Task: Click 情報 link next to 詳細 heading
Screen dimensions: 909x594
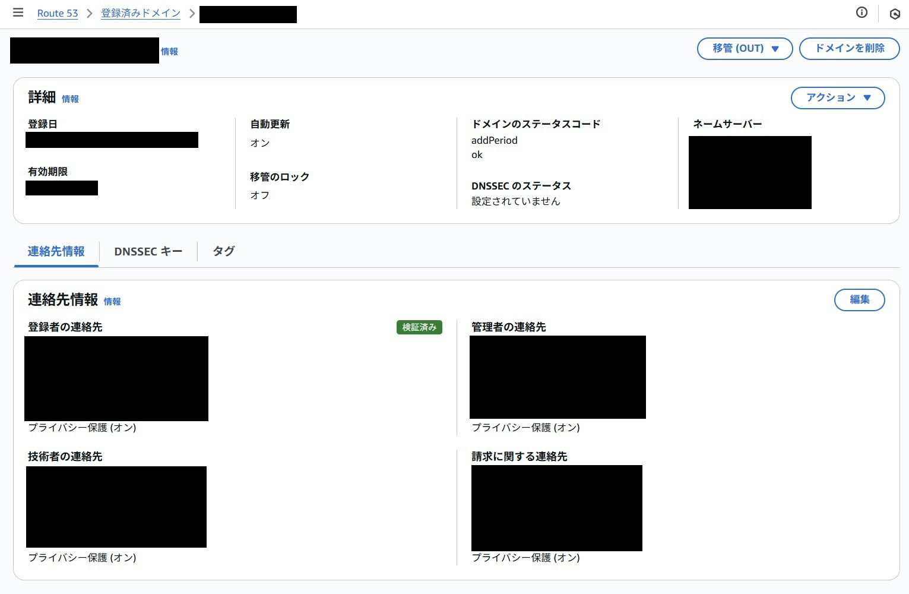Action: coord(70,99)
